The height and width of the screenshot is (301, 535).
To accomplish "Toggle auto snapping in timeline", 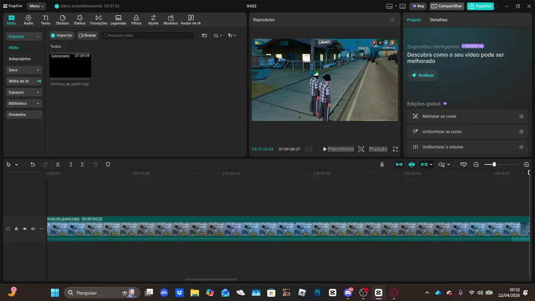I will pos(412,165).
